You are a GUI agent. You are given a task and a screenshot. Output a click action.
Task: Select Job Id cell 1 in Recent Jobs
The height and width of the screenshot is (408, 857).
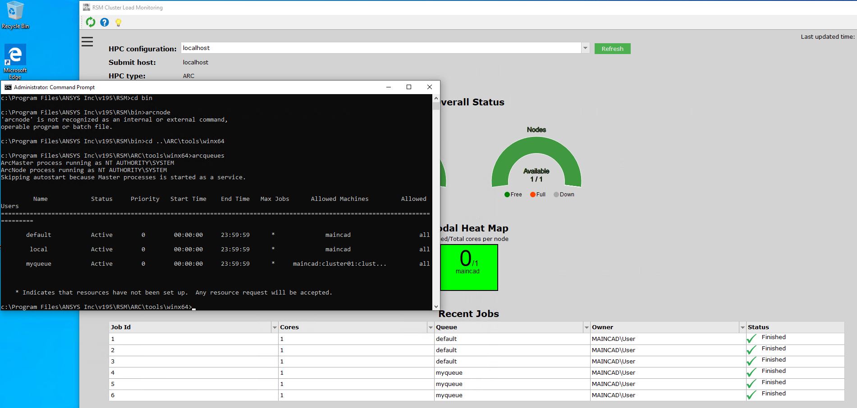pyautogui.click(x=193, y=339)
